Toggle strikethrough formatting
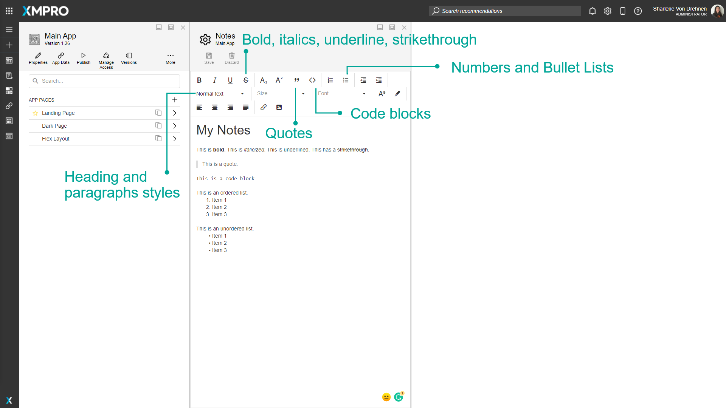 click(x=245, y=80)
